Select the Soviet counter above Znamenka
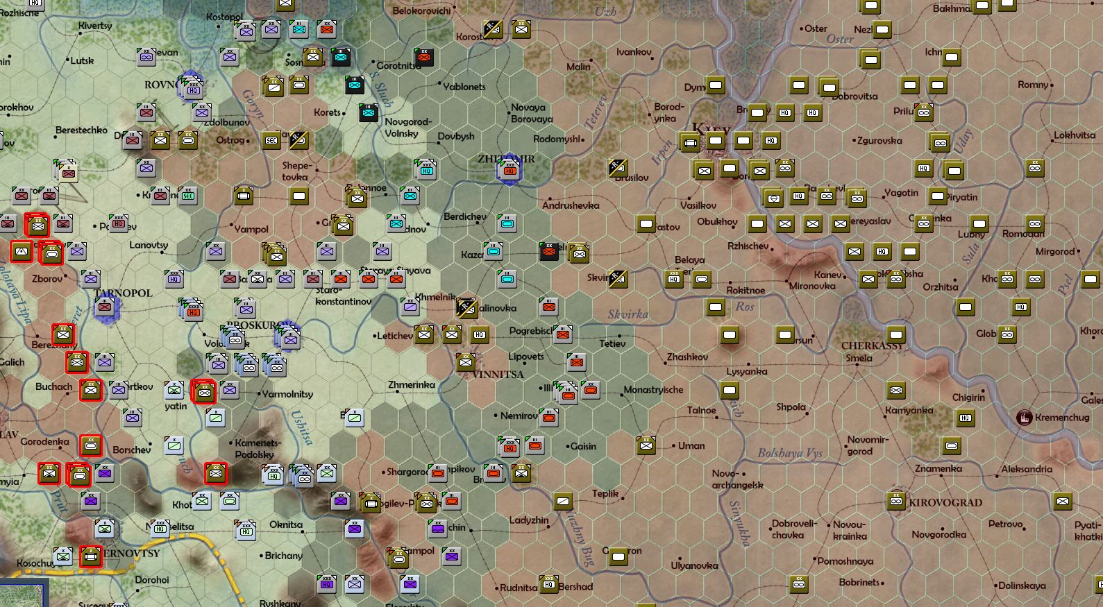1103x607 pixels. [x=952, y=445]
